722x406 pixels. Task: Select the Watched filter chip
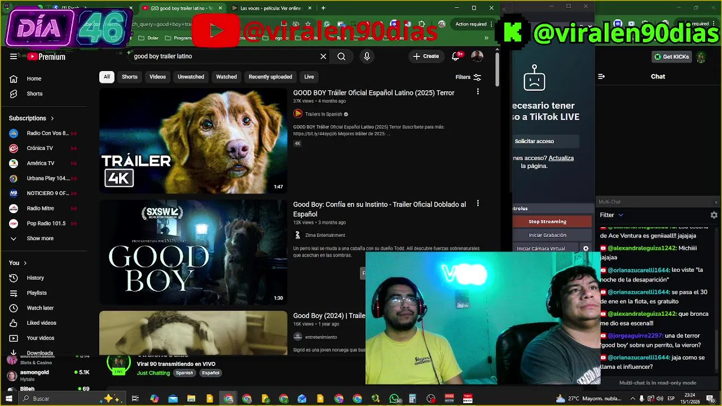point(226,77)
